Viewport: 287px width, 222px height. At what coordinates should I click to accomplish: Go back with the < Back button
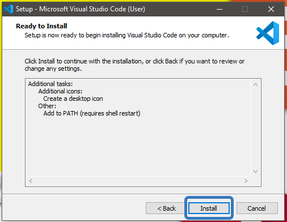pos(166,208)
